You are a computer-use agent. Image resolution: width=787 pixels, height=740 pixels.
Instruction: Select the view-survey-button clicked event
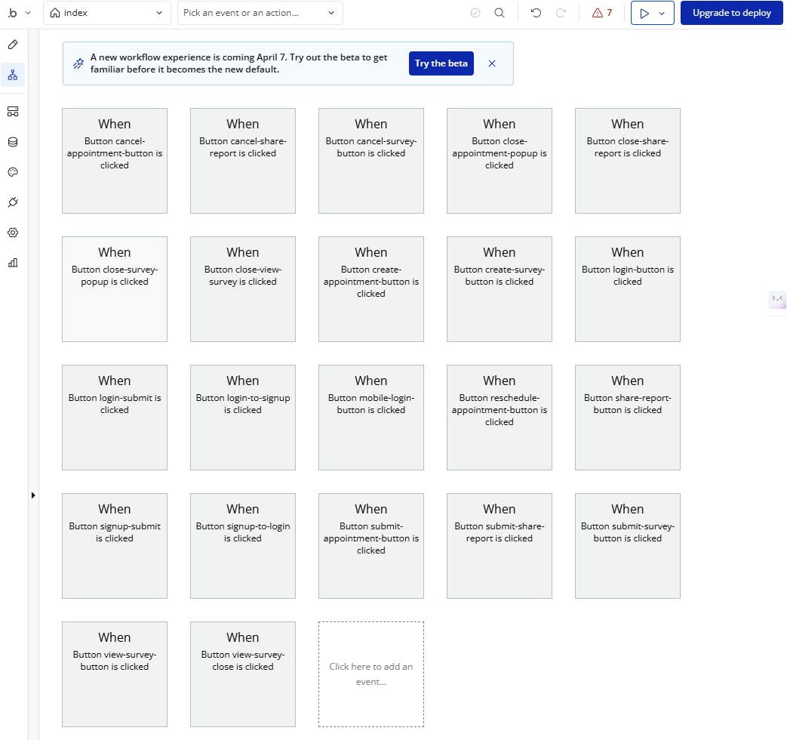coord(115,674)
